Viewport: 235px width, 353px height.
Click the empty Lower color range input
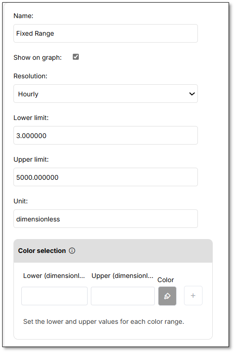[x=54, y=296]
